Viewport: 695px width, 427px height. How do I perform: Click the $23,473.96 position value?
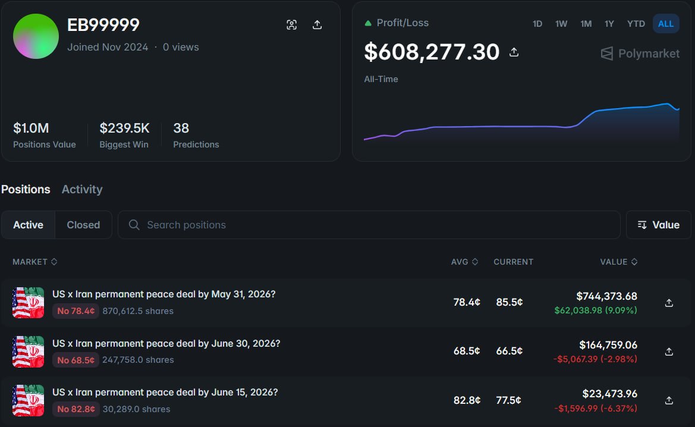609,394
